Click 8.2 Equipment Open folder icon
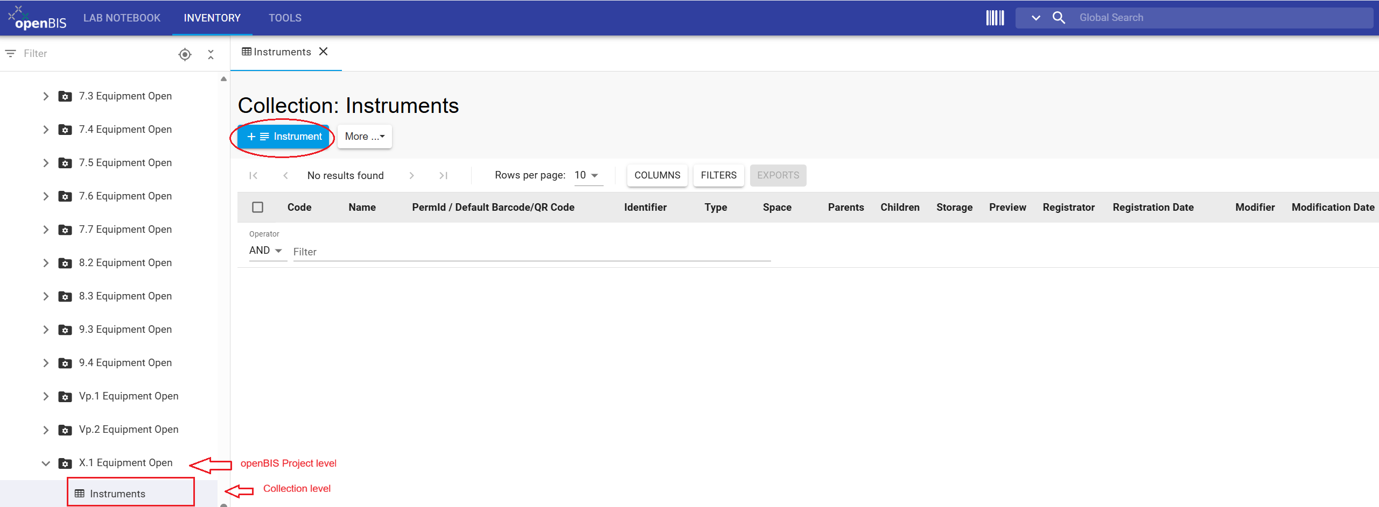The width and height of the screenshot is (1379, 507). point(65,263)
